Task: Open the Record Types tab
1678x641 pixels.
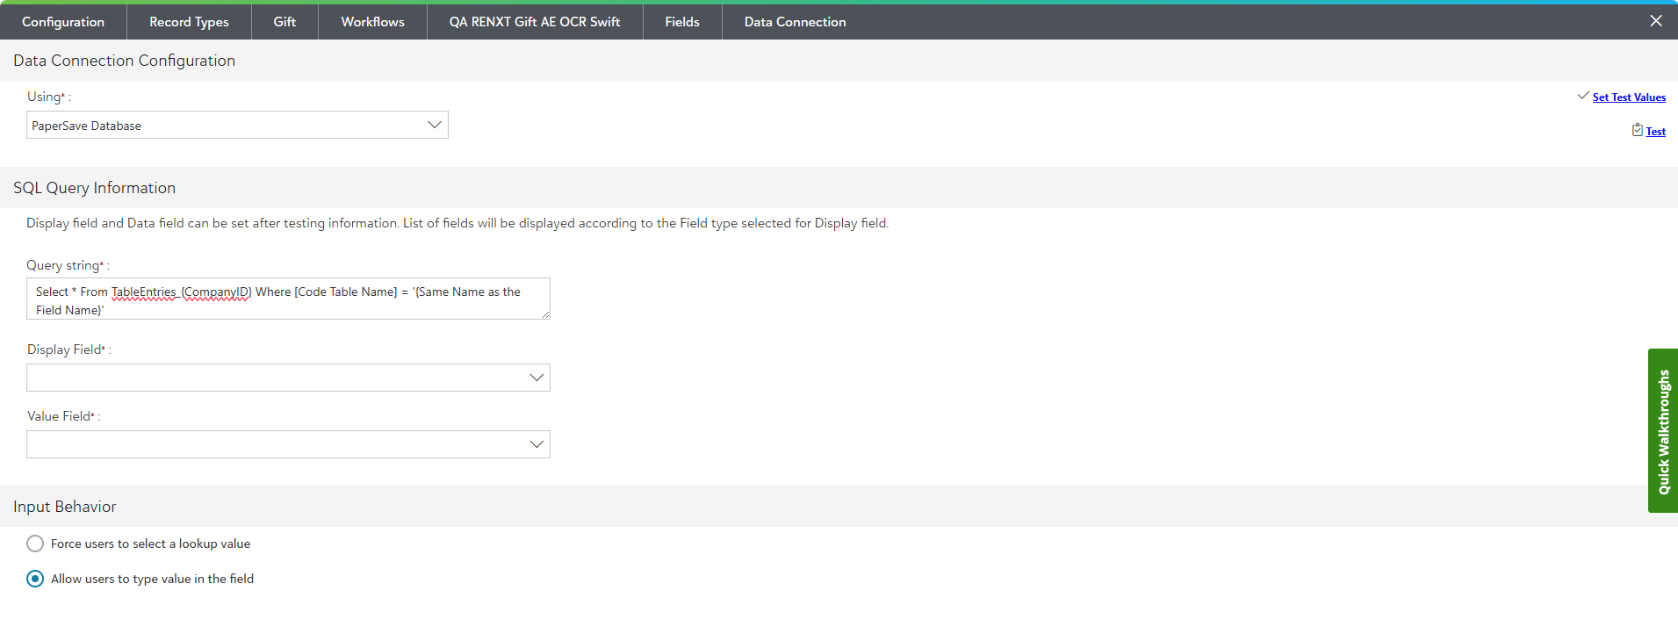Action: [x=189, y=22]
